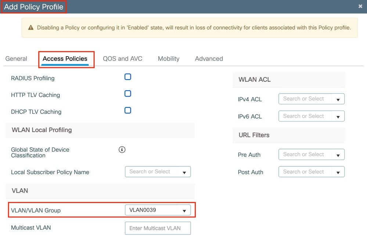Expand the Local Subscriber Policy Name dropdown
The width and height of the screenshot is (367, 239).
click(x=158, y=172)
